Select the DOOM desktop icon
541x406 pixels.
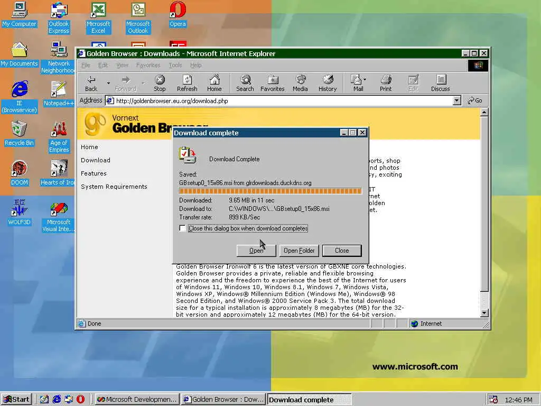(20, 173)
